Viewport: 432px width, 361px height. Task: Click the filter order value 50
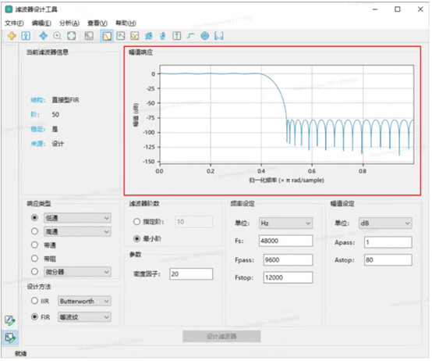(x=55, y=115)
